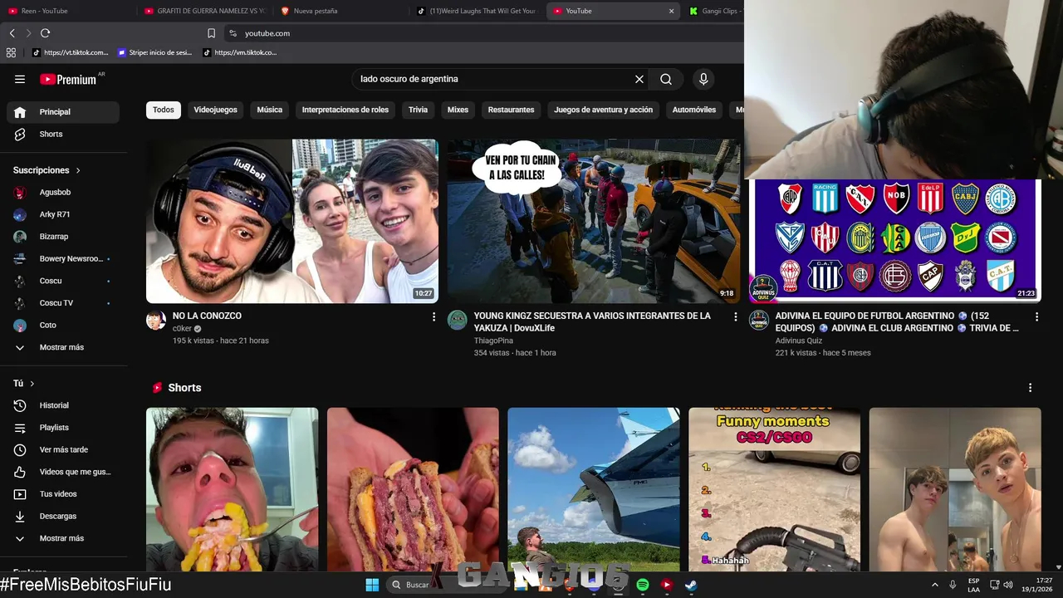Viewport: 1063px width, 598px height.
Task: Expand the Suscripciones section
Action: 47,170
